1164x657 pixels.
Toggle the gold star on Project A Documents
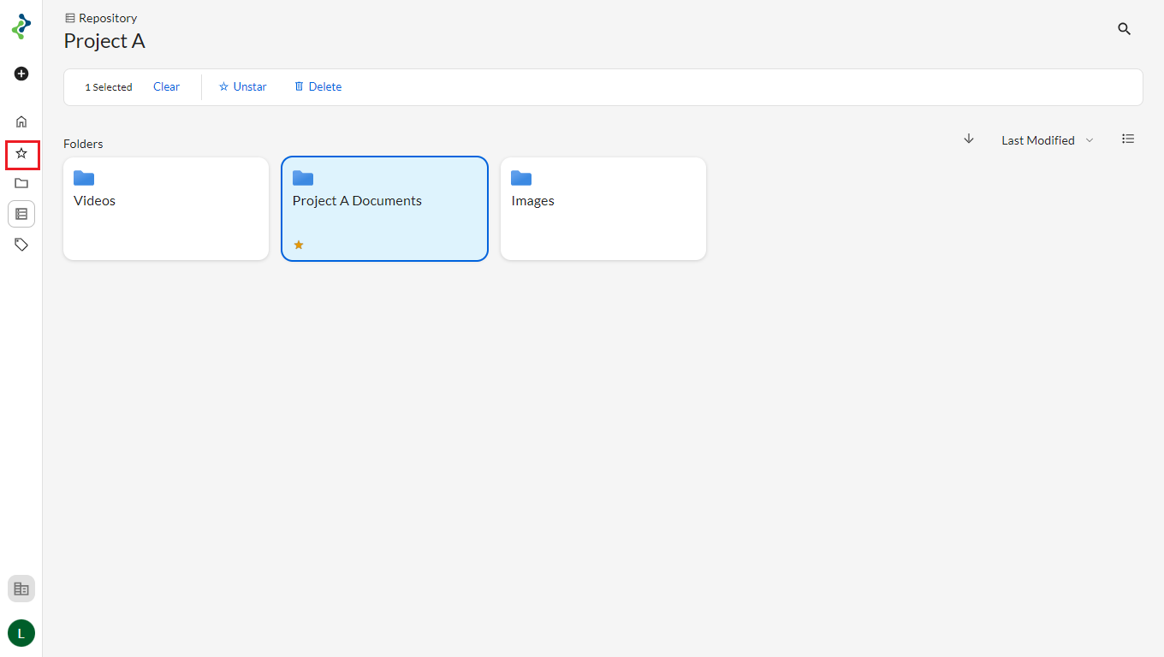point(299,245)
